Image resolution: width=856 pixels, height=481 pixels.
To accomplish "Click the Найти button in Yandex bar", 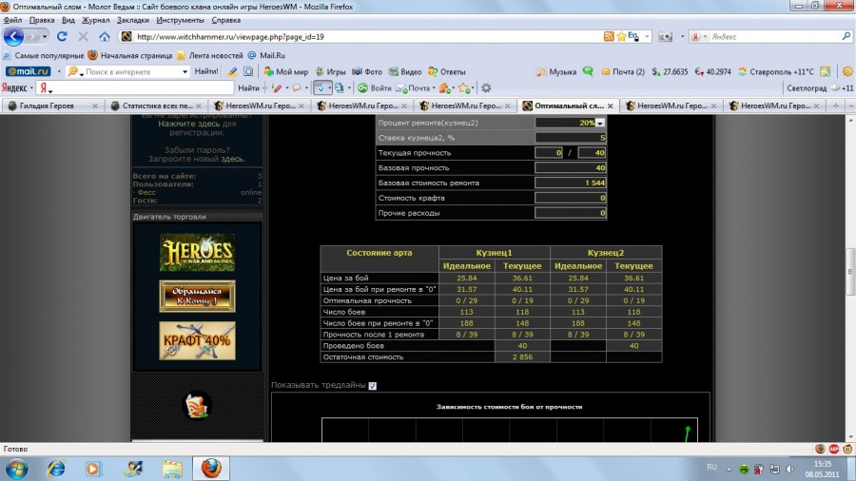I will (x=248, y=87).
